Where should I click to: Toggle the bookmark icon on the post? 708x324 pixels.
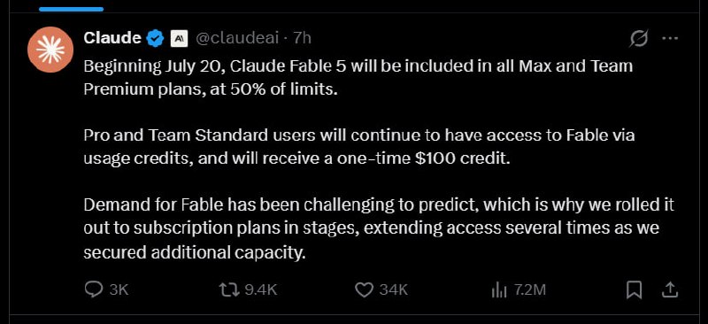(x=635, y=290)
